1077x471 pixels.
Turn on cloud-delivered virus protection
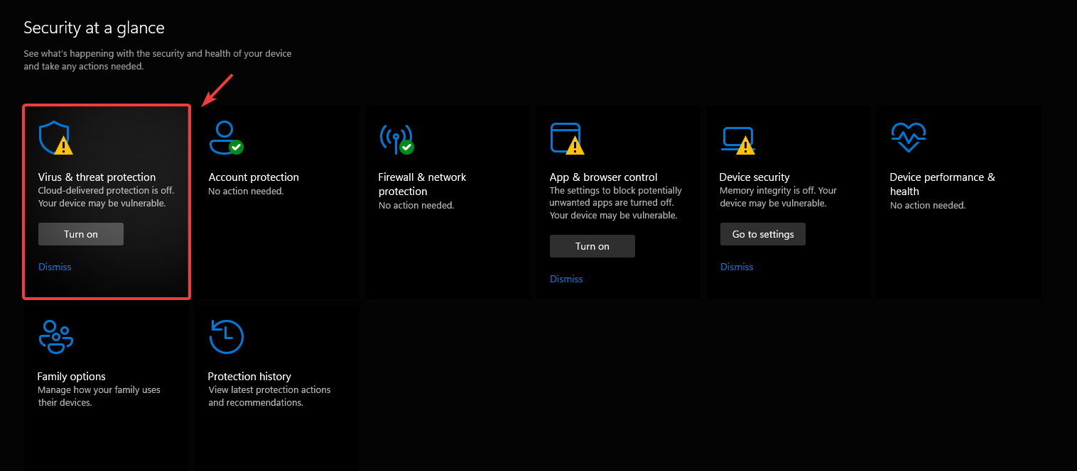(81, 234)
